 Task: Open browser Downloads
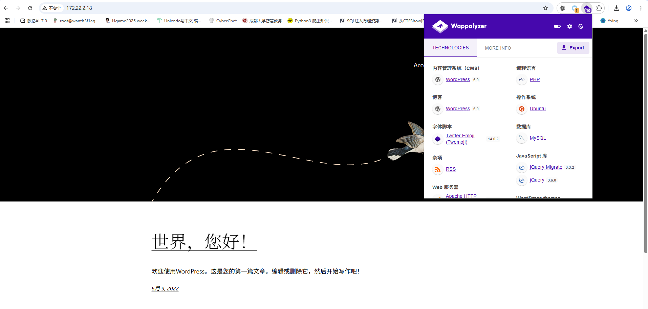click(617, 8)
